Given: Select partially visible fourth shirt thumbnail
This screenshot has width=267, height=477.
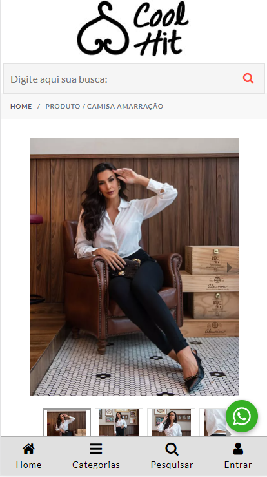Looking at the screenshot, I should click(215, 423).
